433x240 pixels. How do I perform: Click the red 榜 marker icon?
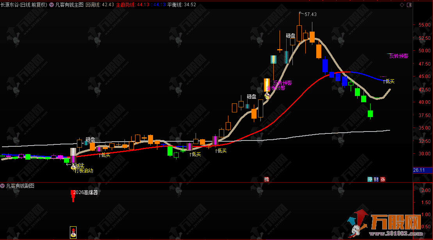[267, 179]
